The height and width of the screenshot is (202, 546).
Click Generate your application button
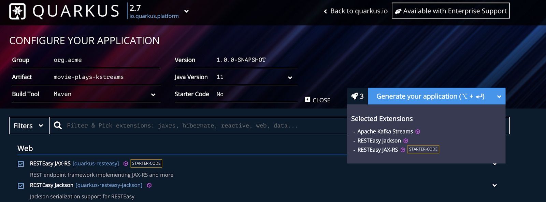tap(430, 97)
